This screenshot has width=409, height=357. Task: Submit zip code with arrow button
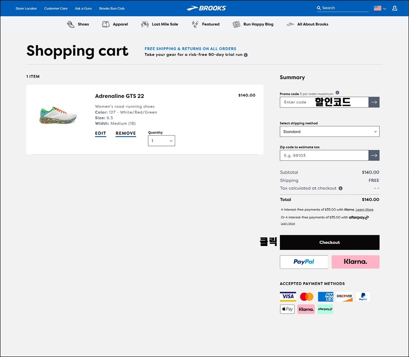[x=374, y=155]
